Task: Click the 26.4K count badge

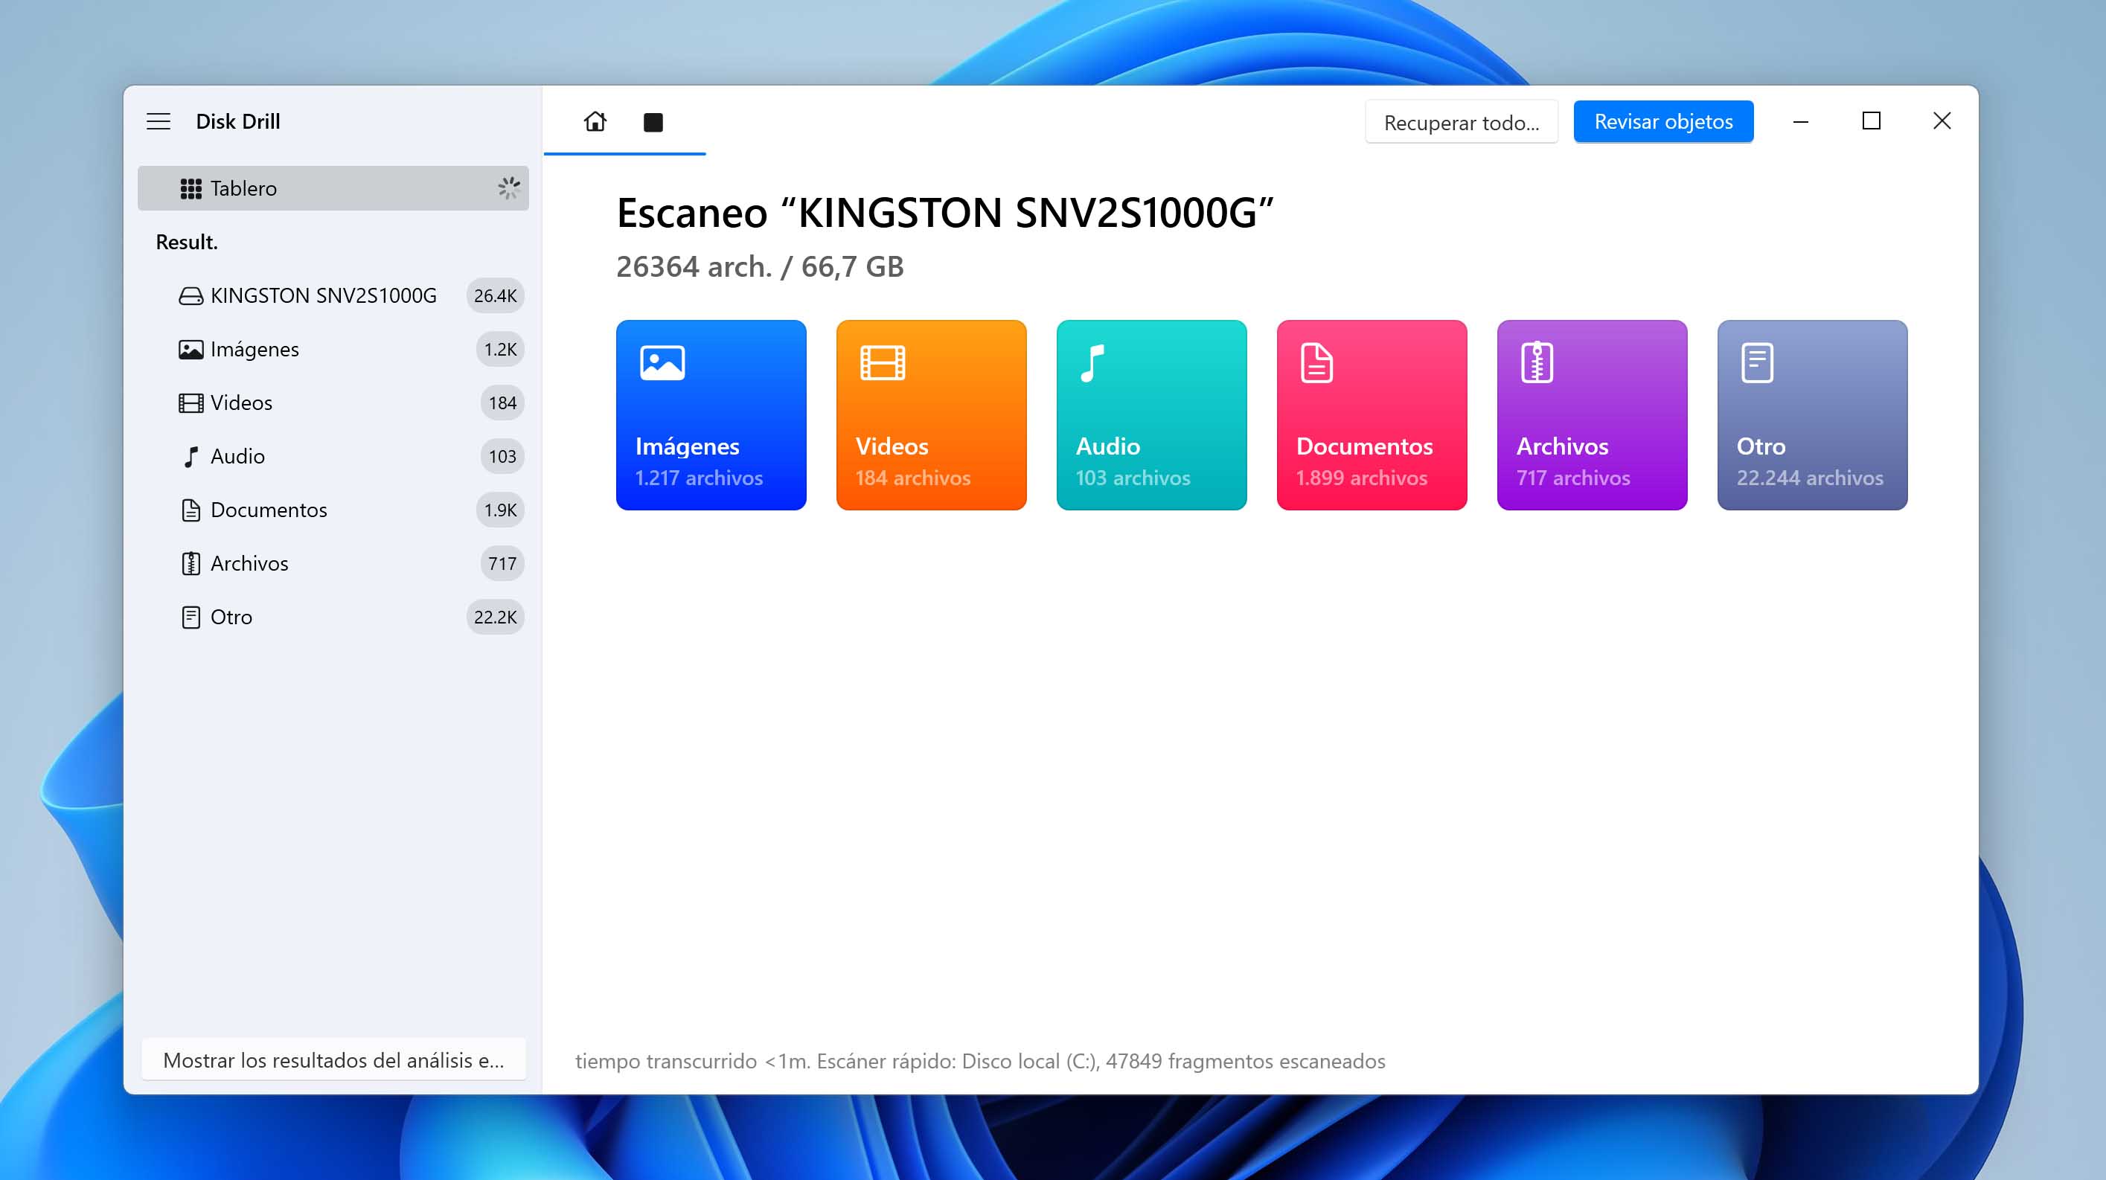Action: point(495,296)
